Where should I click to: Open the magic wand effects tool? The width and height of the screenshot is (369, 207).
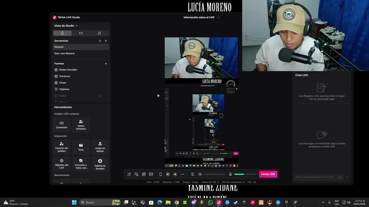pyautogui.click(x=129, y=174)
